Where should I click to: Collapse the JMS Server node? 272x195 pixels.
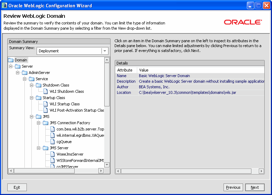[x=38, y=148]
